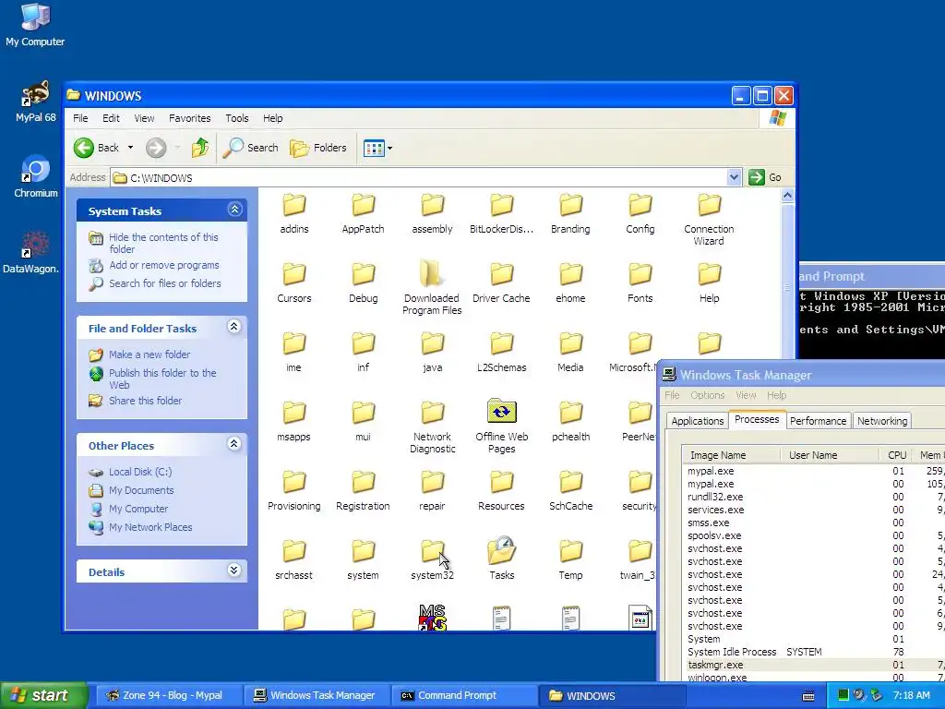Select System Idle Process row
Viewport: 945px width, 709px height.
point(814,652)
